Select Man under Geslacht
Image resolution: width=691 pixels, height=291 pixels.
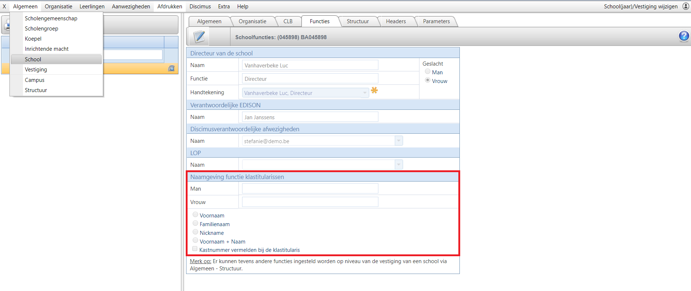[427, 71]
